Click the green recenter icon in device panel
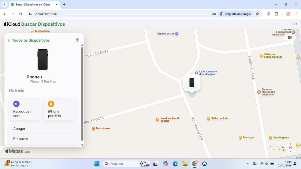The width and height of the screenshot is (301, 169). click(x=77, y=40)
